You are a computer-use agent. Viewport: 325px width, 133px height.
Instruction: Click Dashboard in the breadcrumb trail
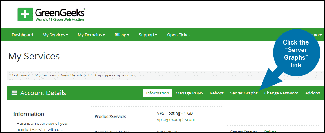tap(20, 75)
